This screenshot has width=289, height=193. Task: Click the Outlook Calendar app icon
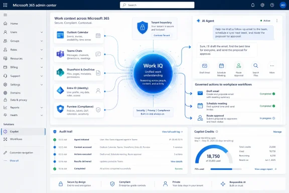(60, 35)
